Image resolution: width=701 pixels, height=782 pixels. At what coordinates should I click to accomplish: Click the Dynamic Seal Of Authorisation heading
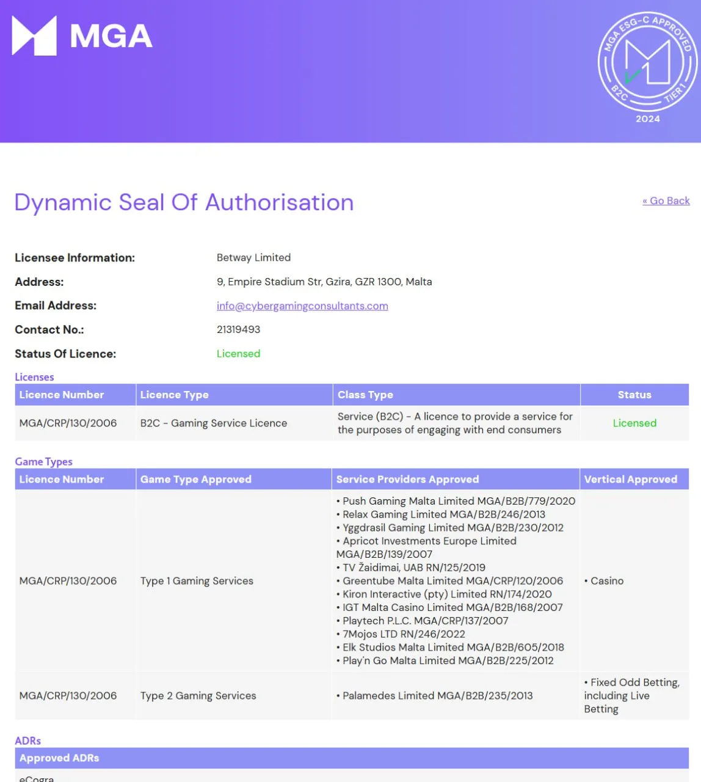click(x=184, y=202)
